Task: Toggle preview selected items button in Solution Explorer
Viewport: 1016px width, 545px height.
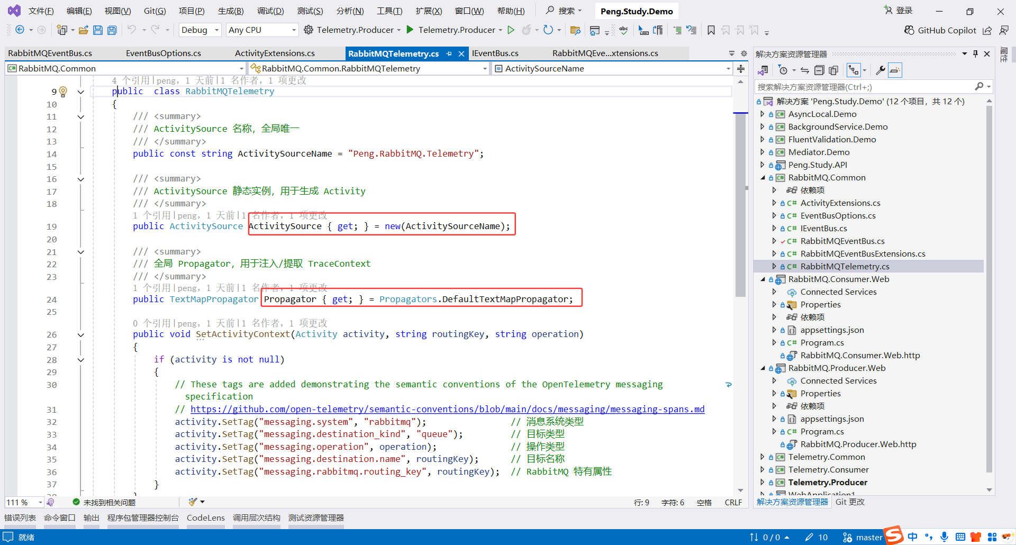Action: tap(895, 70)
